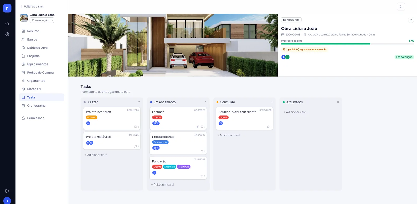Screen dimensions: 417x204
Task: Click the logout icon in the sidebar
Action: click(7, 191)
